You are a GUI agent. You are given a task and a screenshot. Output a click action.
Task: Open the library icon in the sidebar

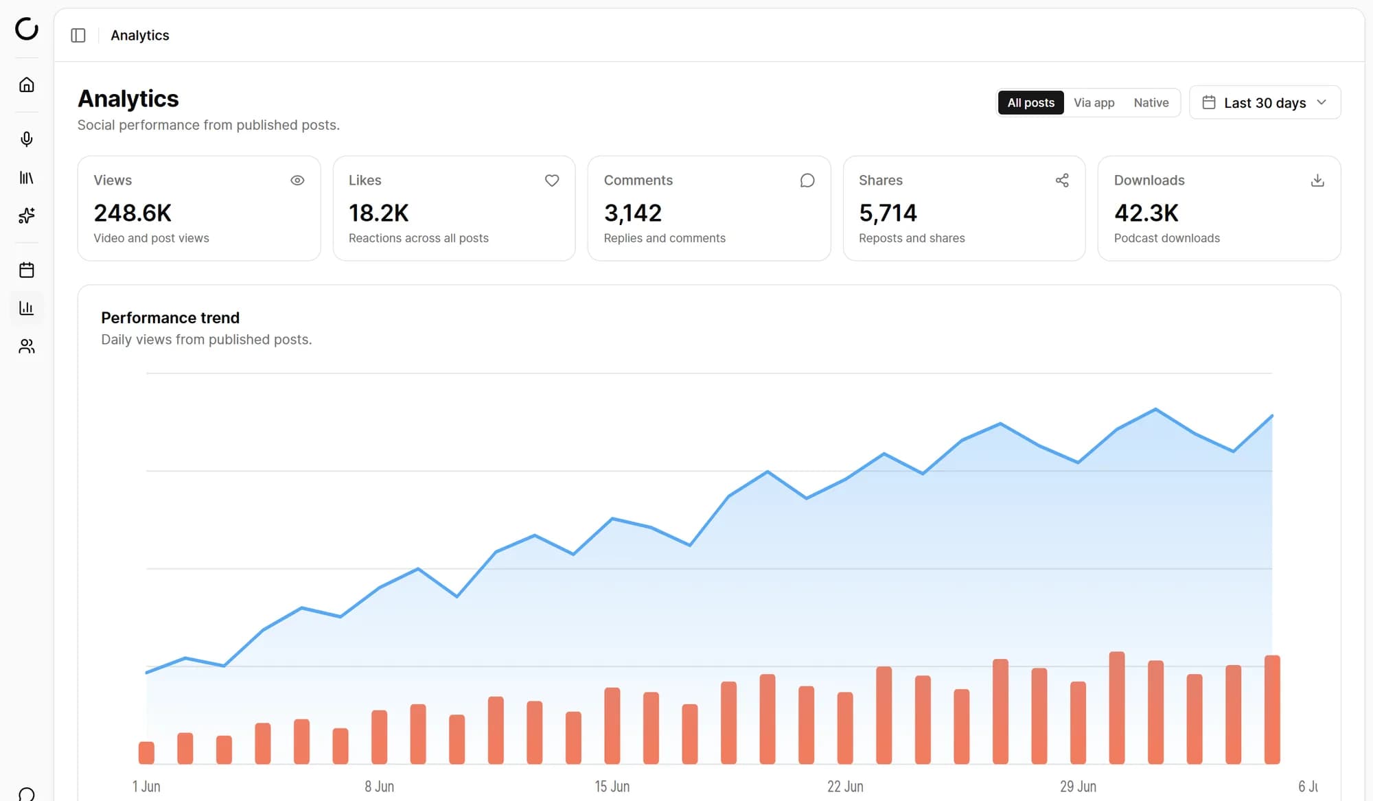(x=27, y=178)
